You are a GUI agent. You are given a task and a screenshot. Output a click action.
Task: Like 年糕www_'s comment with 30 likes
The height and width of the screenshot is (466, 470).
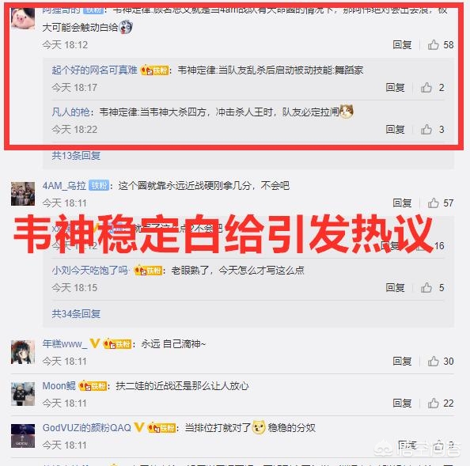click(433, 361)
